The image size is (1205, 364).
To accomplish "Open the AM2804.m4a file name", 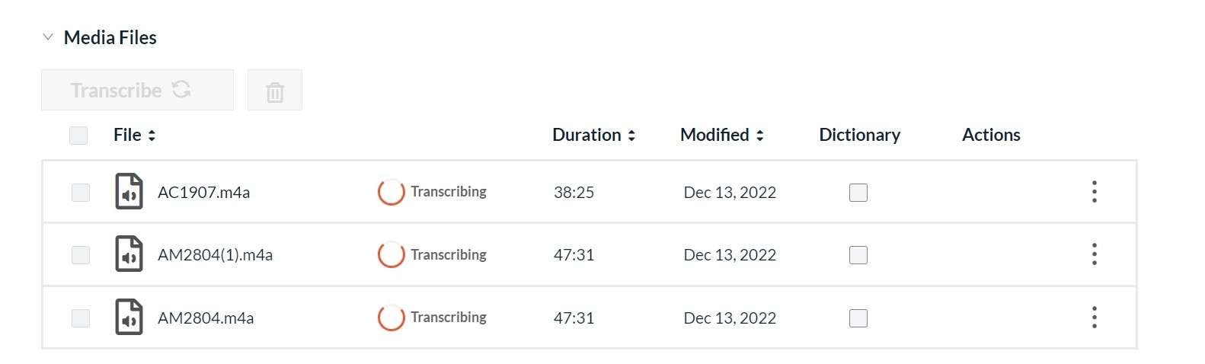I will click(x=206, y=318).
